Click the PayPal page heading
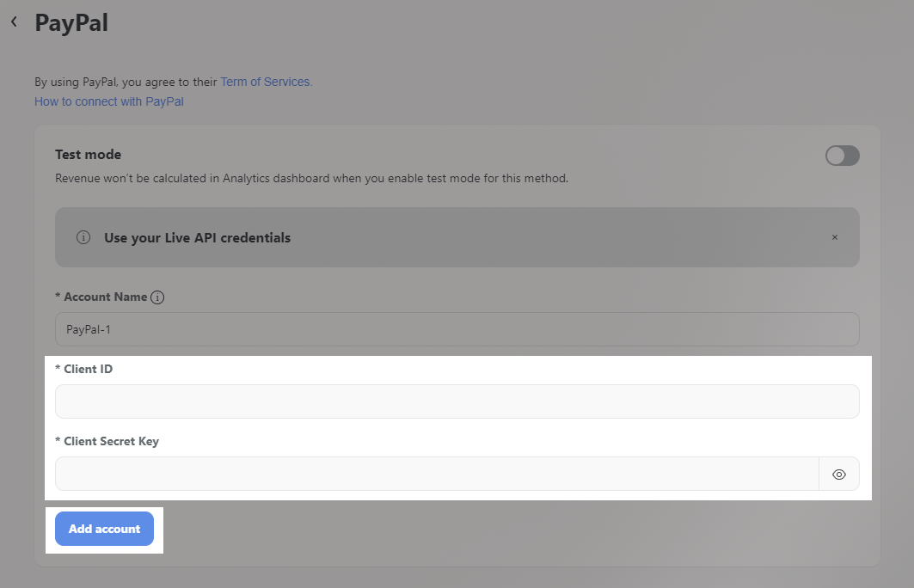The height and width of the screenshot is (588, 914). (x=71, y=22)
